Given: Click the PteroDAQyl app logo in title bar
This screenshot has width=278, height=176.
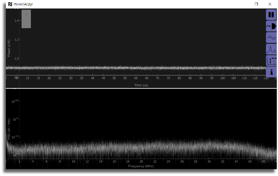Looking at the screenshot, I should click(10, 4).
